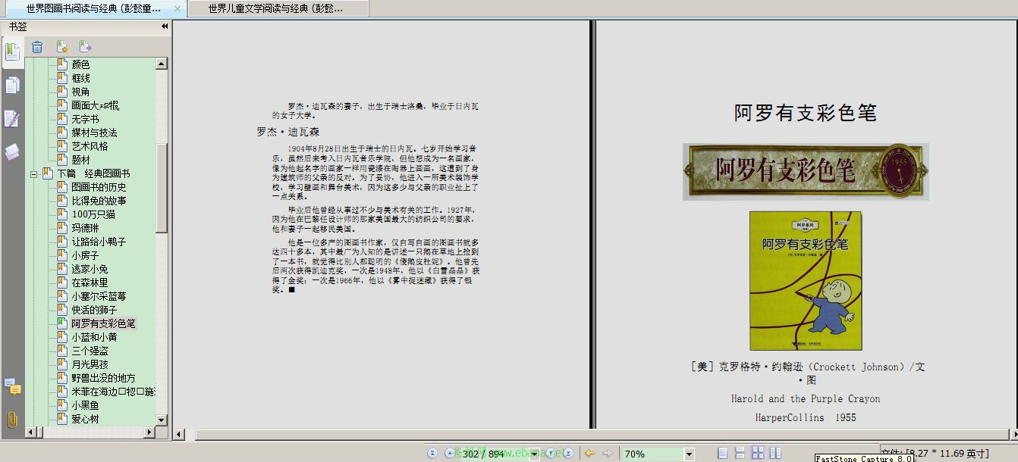
Task: Jump to 野兽出没的地方 bookmark
Action: coord(103,378)
